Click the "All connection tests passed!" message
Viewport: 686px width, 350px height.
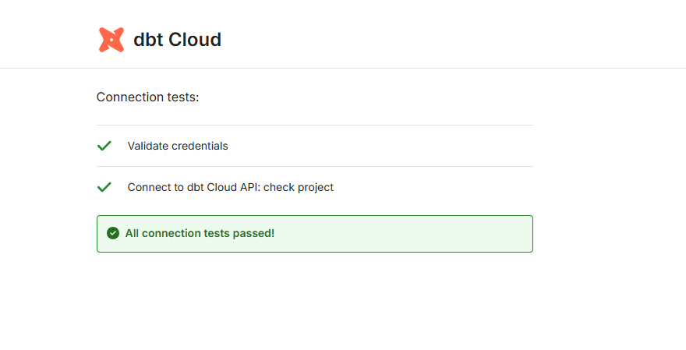click(200, 233)
